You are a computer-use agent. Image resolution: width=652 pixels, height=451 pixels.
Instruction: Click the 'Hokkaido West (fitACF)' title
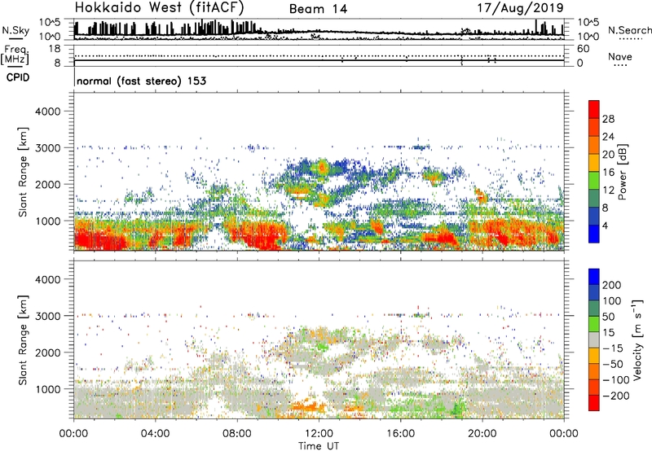(159, 7)
